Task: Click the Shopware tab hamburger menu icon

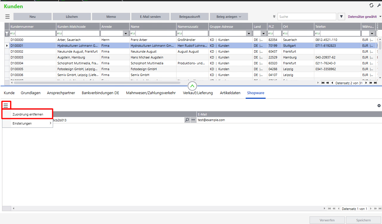Action: (x=6, y=105)
